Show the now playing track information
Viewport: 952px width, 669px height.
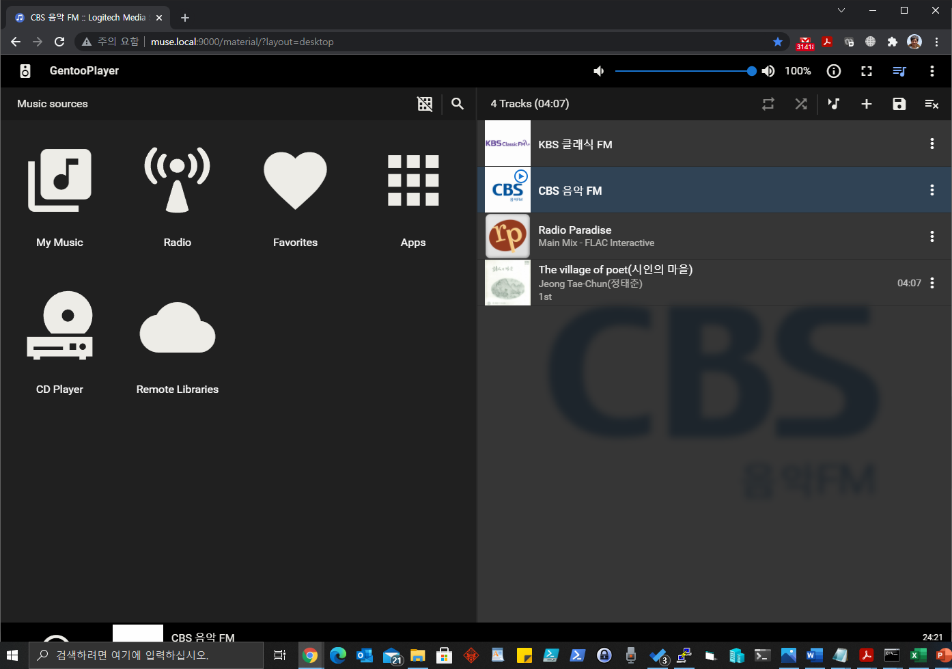tap(834, 71)
